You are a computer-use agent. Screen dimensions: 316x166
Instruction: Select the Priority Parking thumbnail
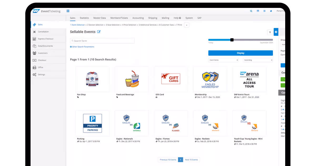[92, 123]
